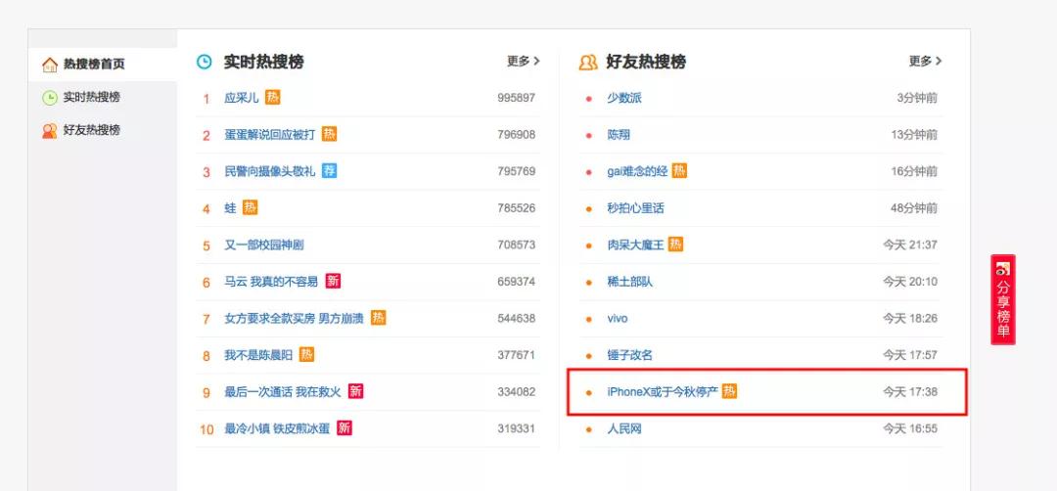Open the iPhoneX或于今秋停产 topic
The image size is (1057, 491).
662,392
